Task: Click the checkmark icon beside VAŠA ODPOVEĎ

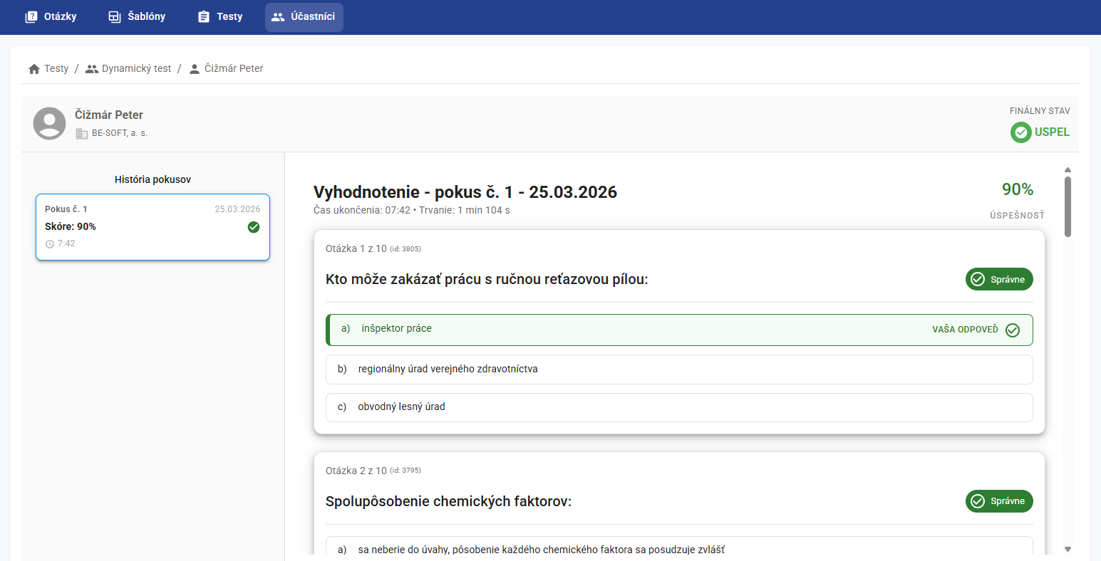Action: [x=1012, y=330]
